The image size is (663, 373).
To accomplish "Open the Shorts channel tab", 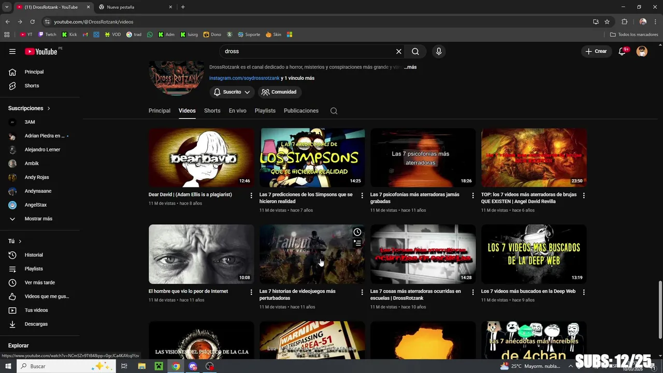I will (212, 111).
